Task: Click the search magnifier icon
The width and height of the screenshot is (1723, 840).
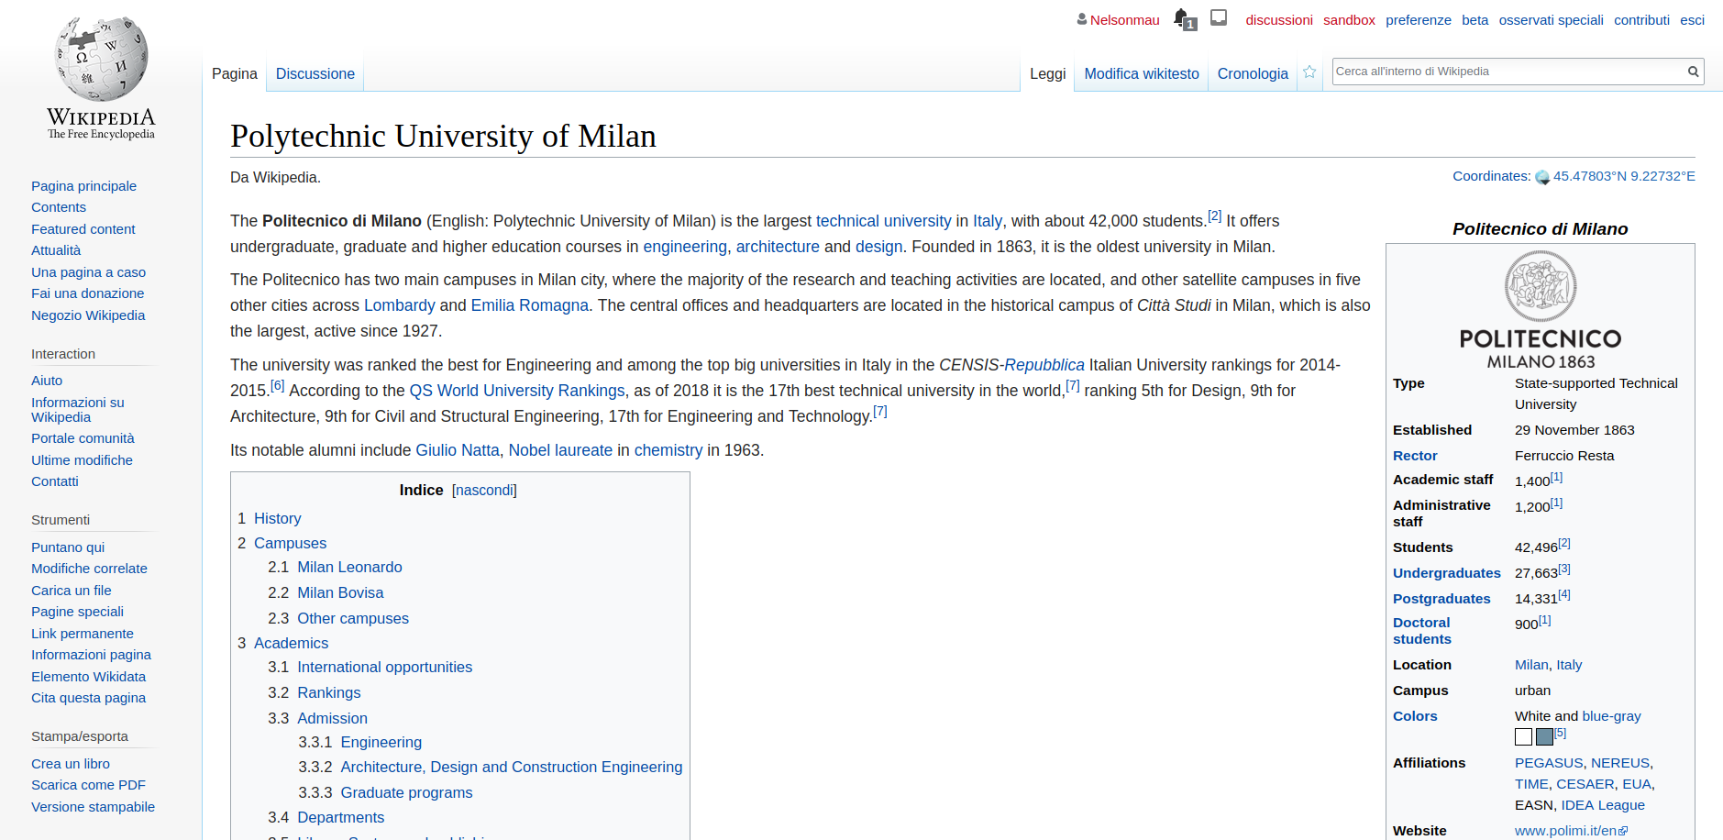Action: 1694,72
